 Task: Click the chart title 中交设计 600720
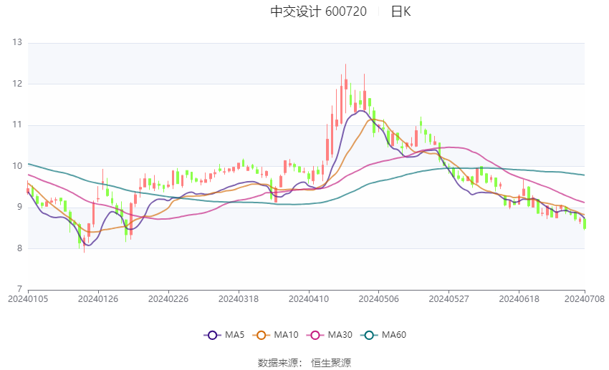coord(319,11)
